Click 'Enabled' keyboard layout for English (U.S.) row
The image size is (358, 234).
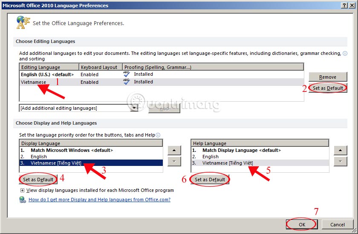[x=89, y=74]
